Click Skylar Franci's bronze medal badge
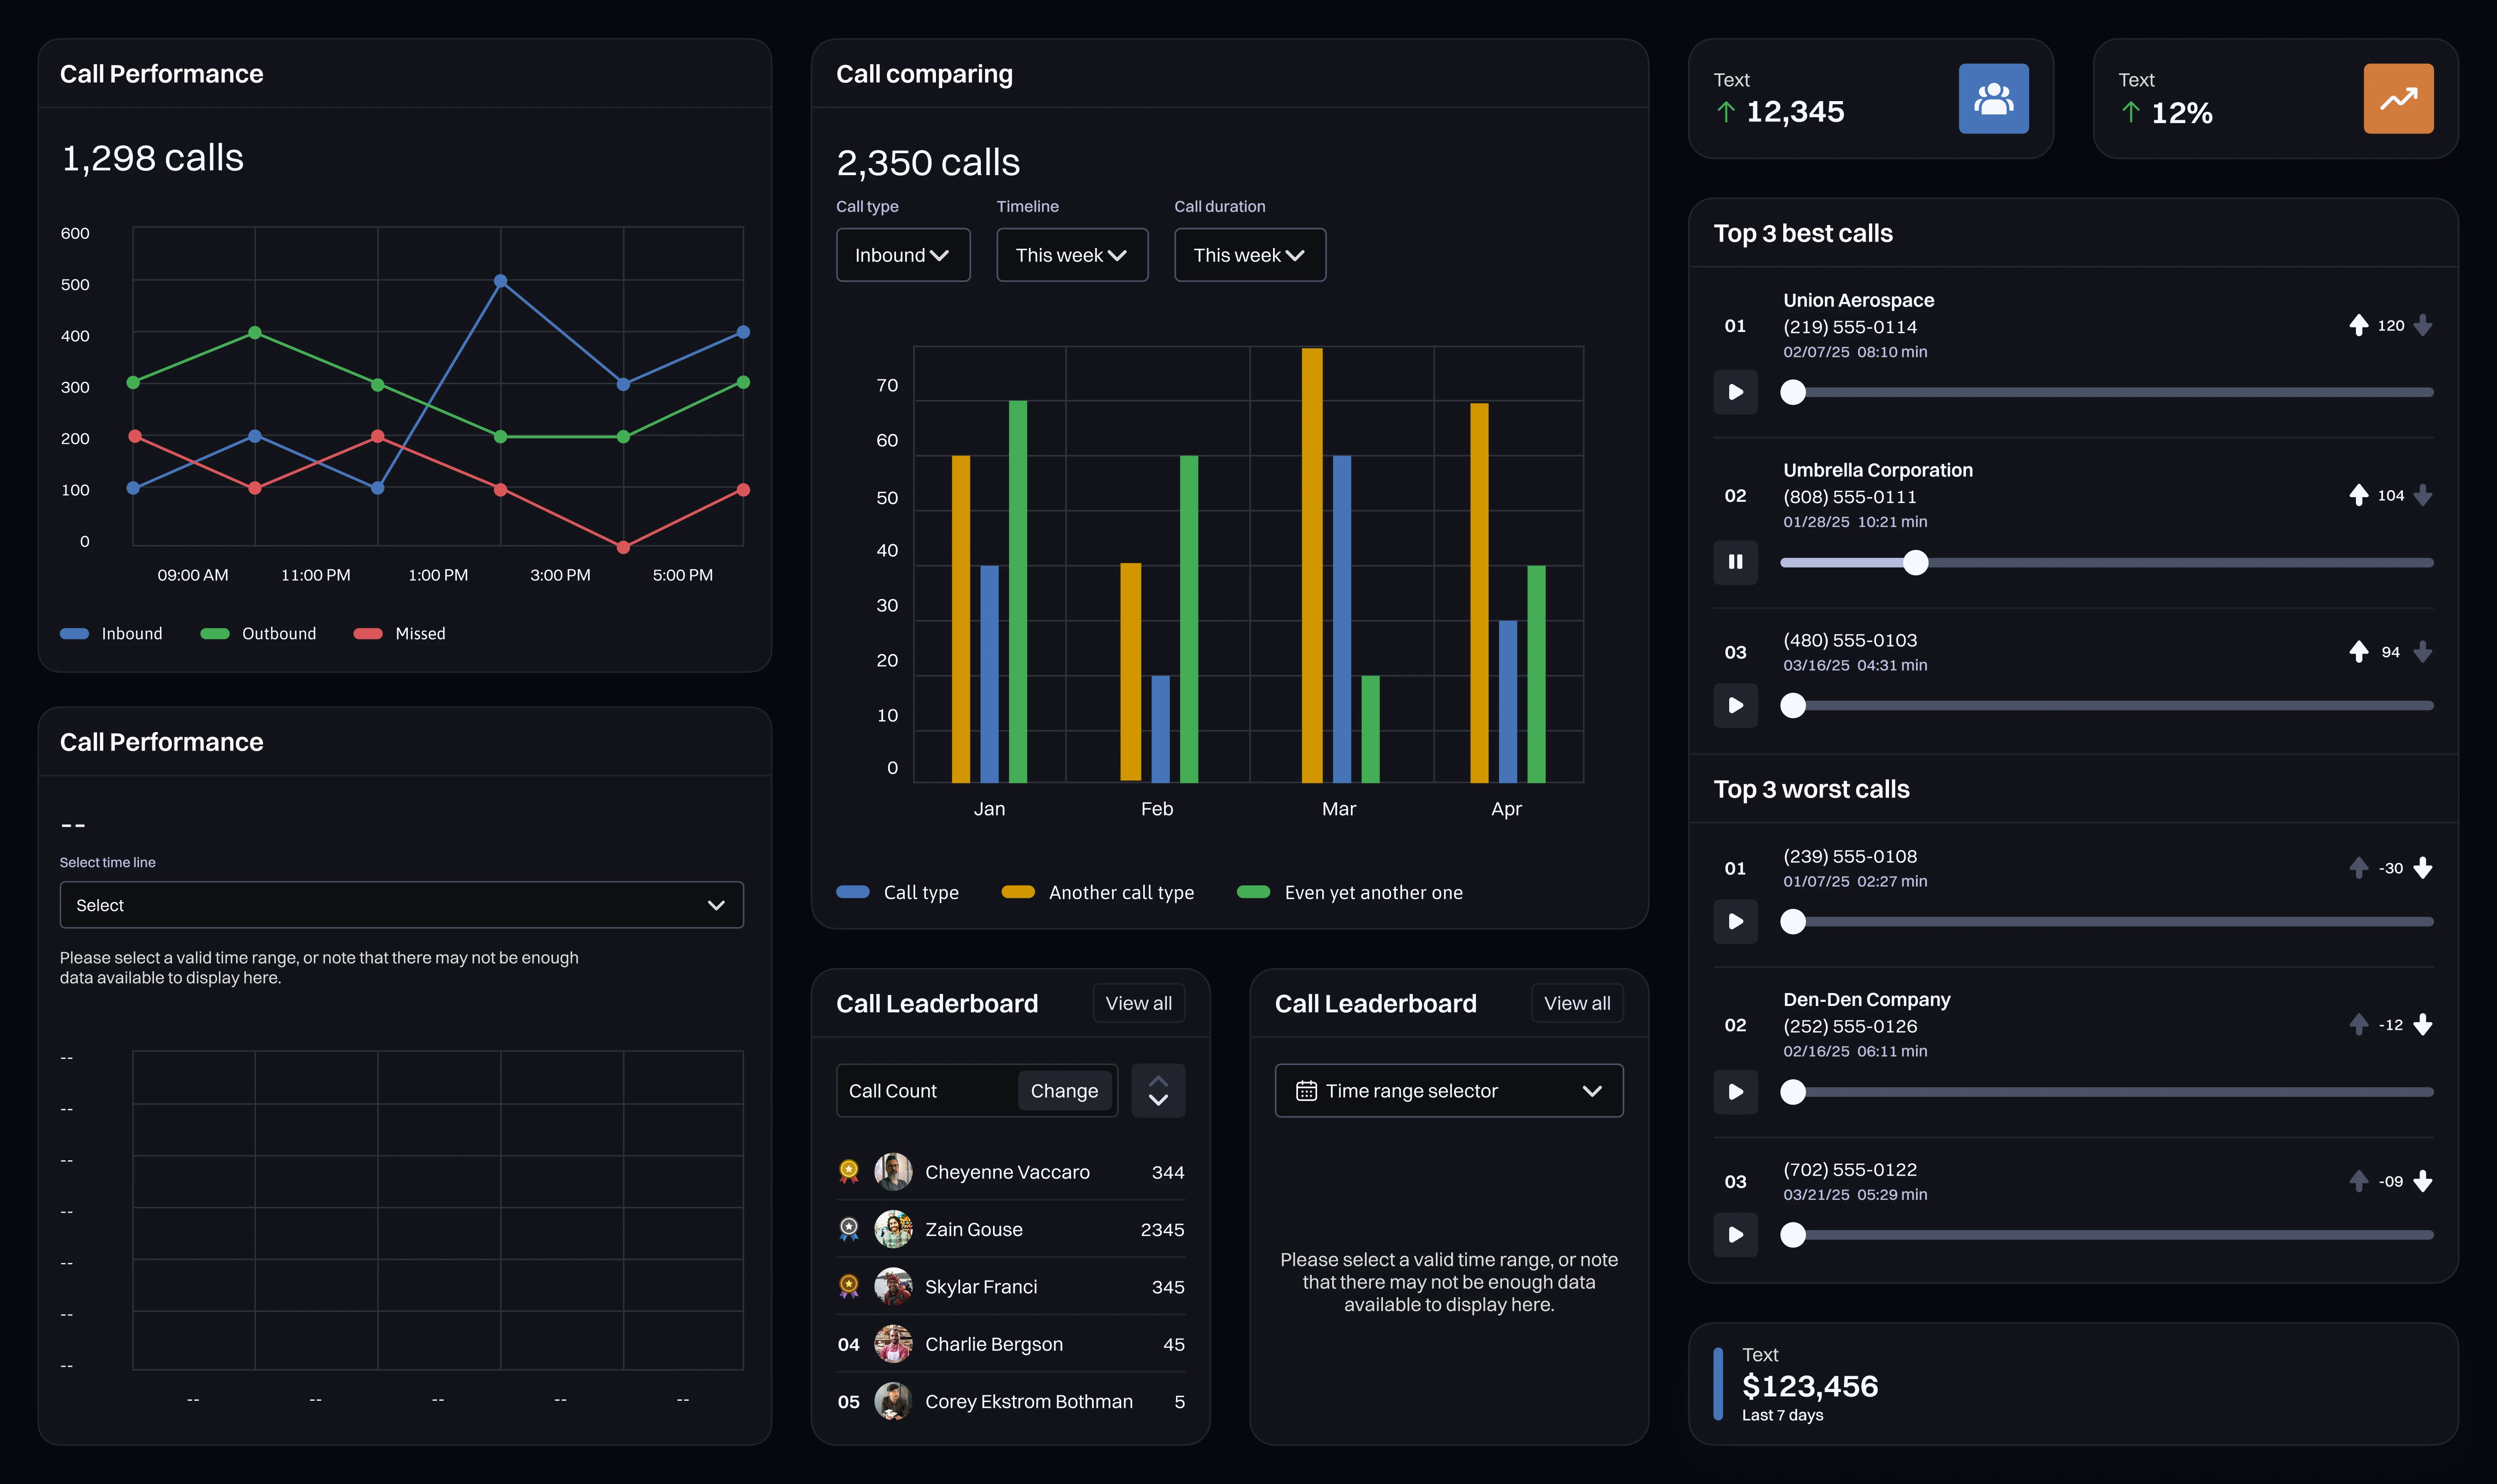The height and width of the screenshot is (1484, 2497). (849, 1286)
